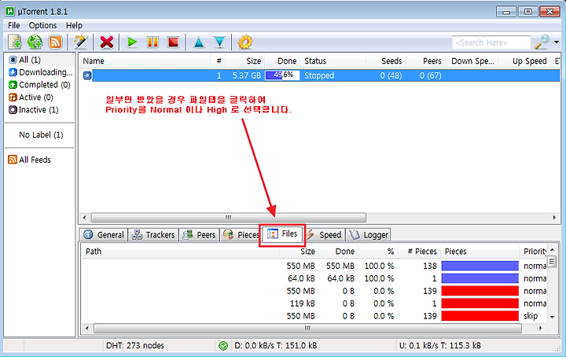566x357 pixels.
Task: Click the Add Torrent from URL icon
Action: 35,42
